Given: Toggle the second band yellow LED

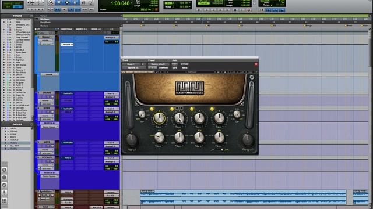Looking at the screenshot, I should pyautogui.click(x=172, y=109).
